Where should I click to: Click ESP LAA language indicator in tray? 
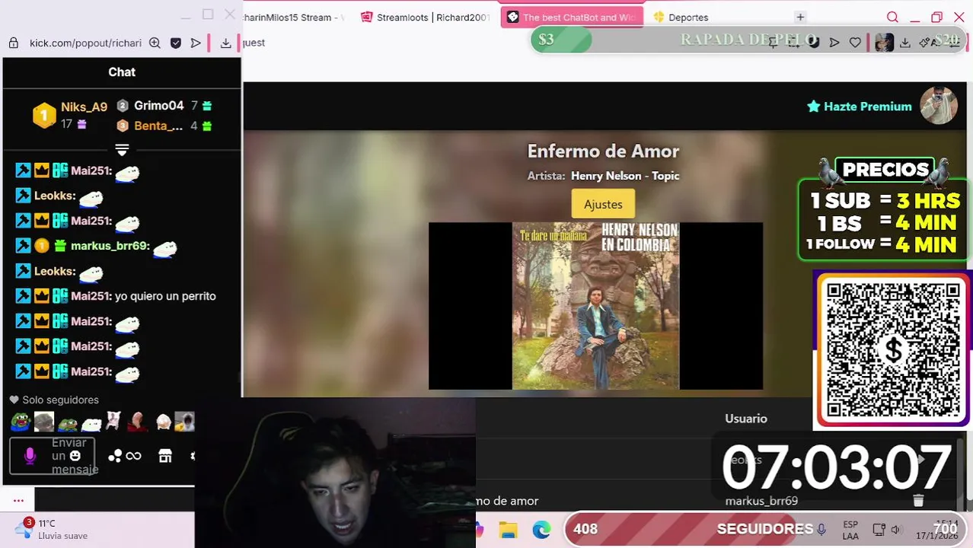click(850, 530)
